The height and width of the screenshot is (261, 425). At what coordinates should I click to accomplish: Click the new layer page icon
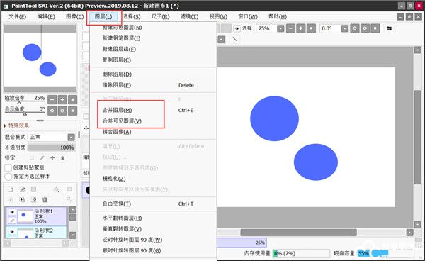pos(11,189)
